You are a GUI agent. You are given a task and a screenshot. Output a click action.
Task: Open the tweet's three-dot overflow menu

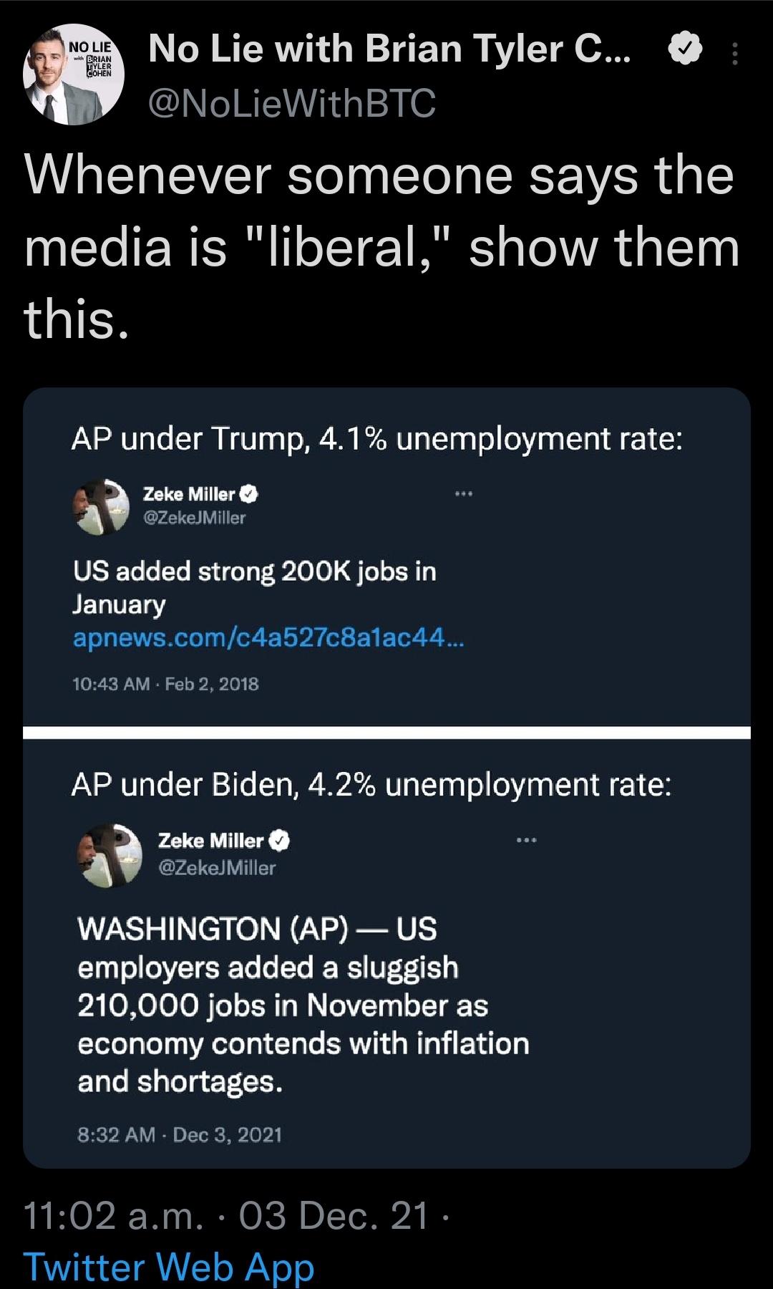(734, 54)
